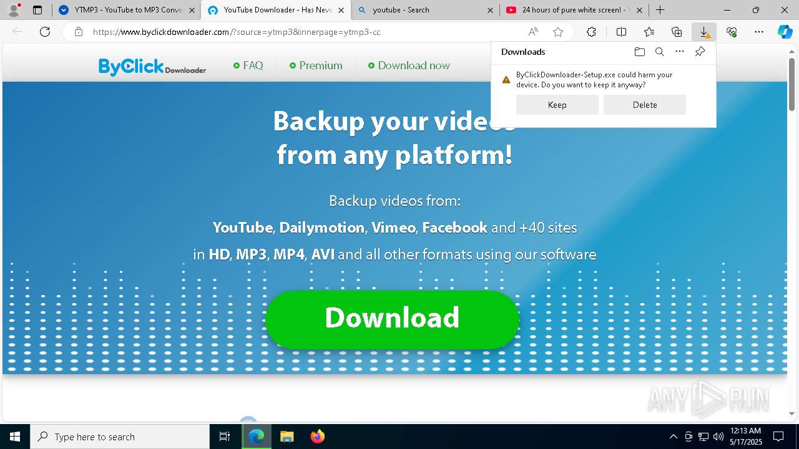
Task: Click the Downloads toolbar icon
Action: 704,32
